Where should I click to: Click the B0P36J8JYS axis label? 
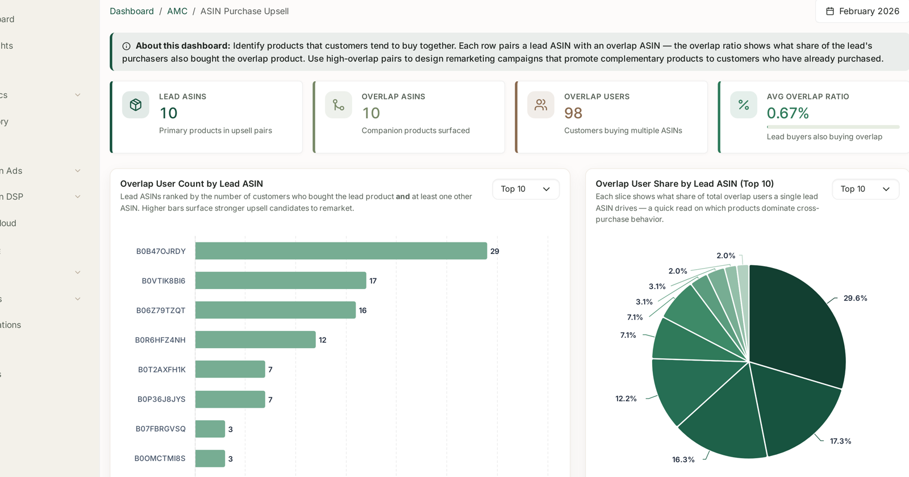click(161, 399)
